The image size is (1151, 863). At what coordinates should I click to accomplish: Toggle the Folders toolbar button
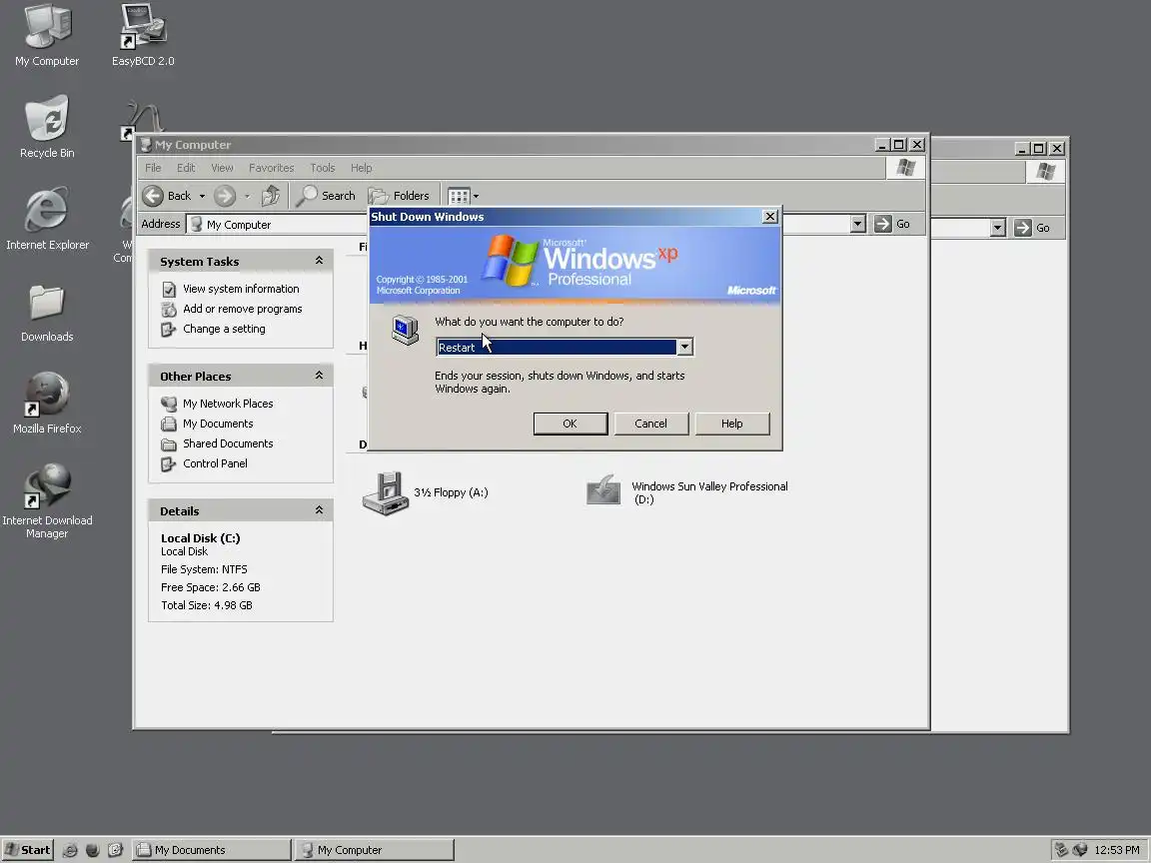point(399,196)
